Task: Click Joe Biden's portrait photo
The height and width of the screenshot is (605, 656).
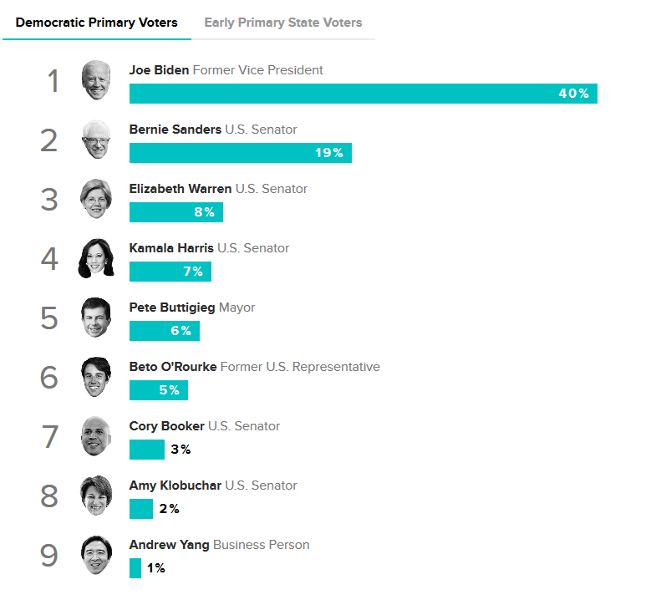Action: 96,80
